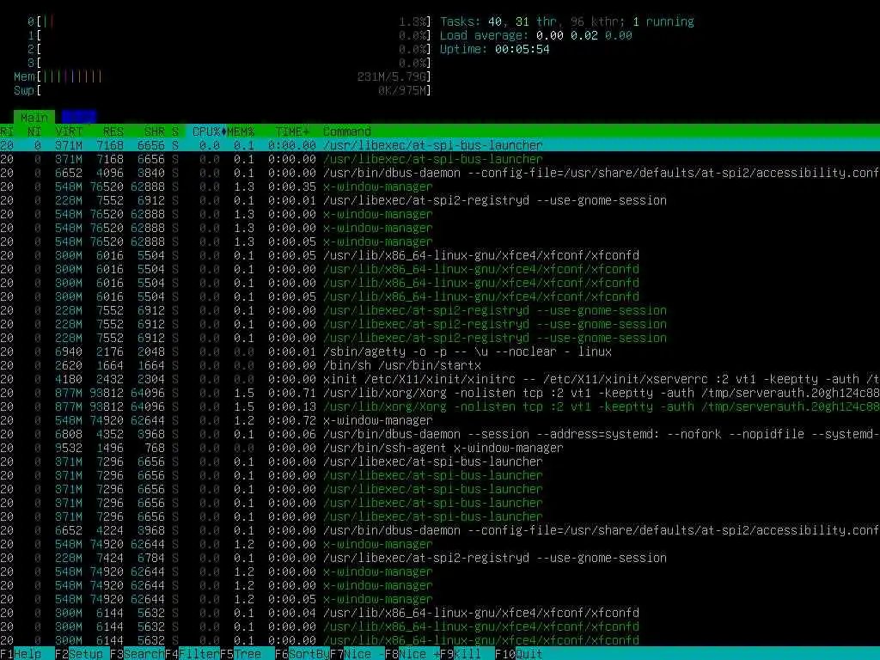Click the SHR value 768

pos(155,448)
